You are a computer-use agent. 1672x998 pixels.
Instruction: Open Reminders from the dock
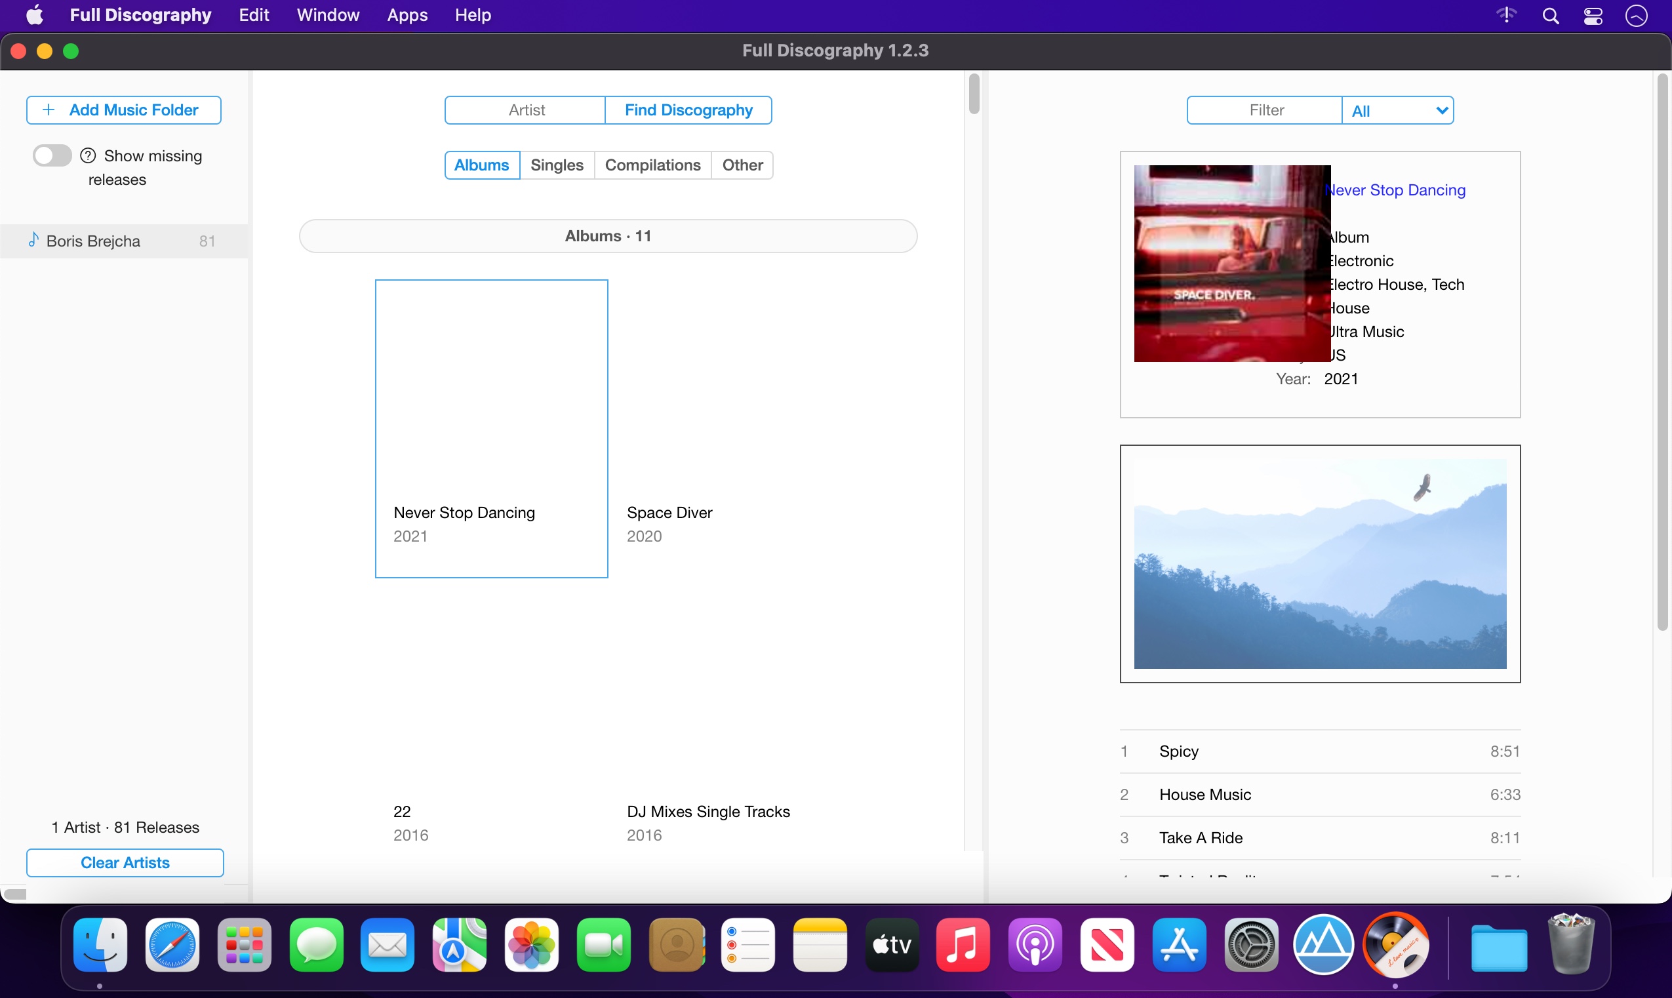(748, 945)
